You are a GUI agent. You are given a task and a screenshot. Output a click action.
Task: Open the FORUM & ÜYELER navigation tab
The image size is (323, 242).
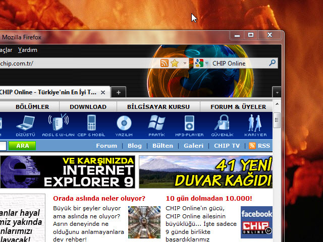(x=238, y=107)
